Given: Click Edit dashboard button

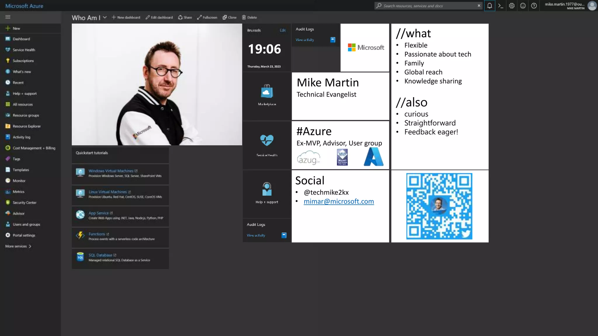Looking at the screenshot, I should click(159, 17).
